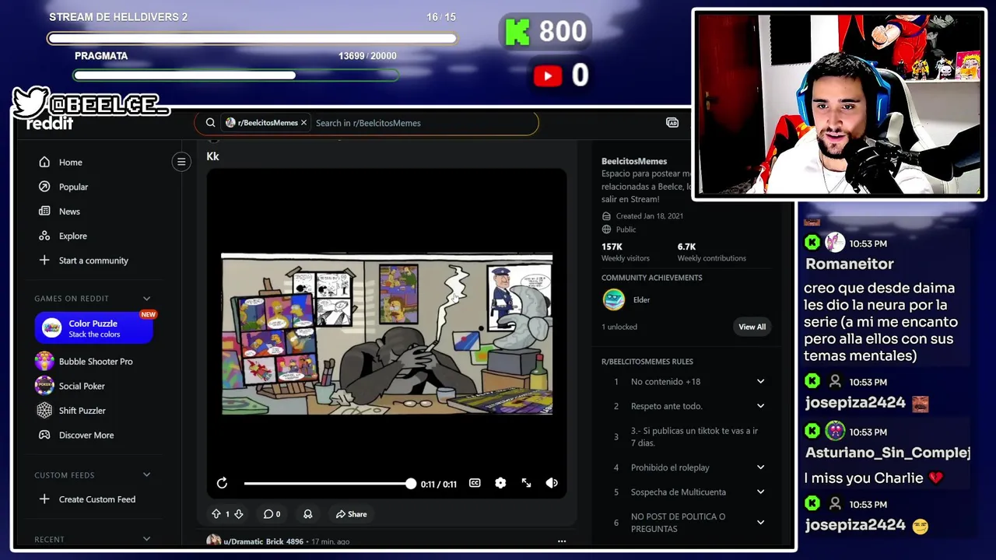996x560 pixels.
Task: Share the Kk post
Action: (x=352, y=514)
